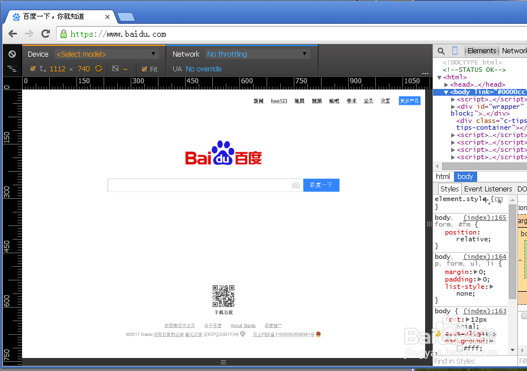This screenshot has height=371, width=527.
Task: Open the Device Select model dropdown
Action: [x=106, y=54]
